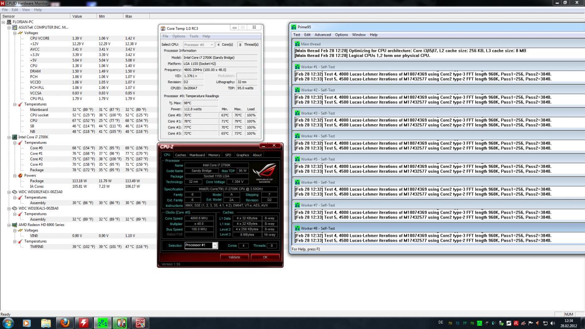Switch to CPU-Z Memory tab
The height and width of the screenshot is (329, 585).
point(214,155)
